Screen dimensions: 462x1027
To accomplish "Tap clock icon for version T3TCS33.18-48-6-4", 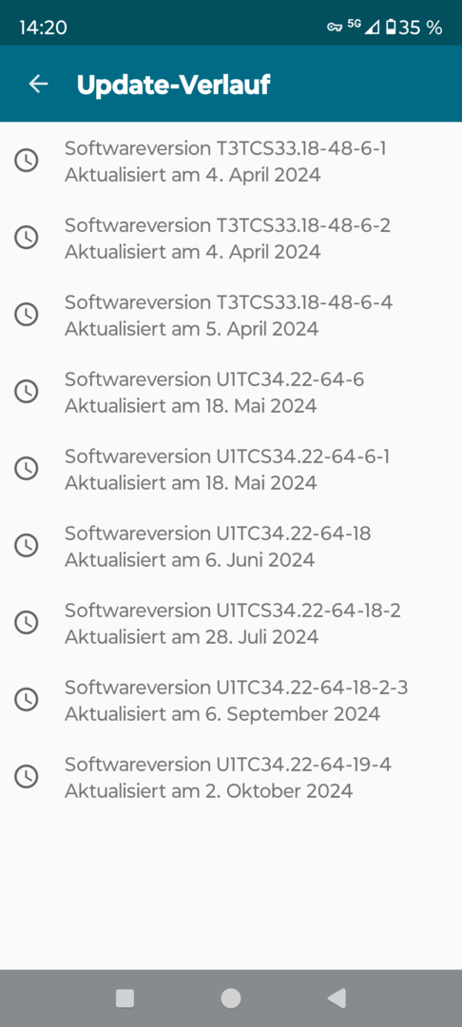I will click(27, 315).
